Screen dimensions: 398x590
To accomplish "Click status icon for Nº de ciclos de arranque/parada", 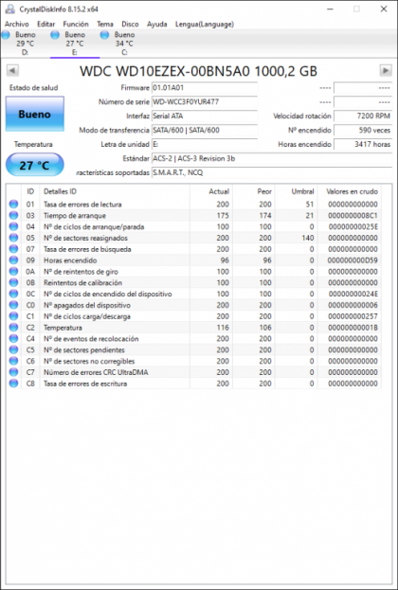I will coord(13,227).
